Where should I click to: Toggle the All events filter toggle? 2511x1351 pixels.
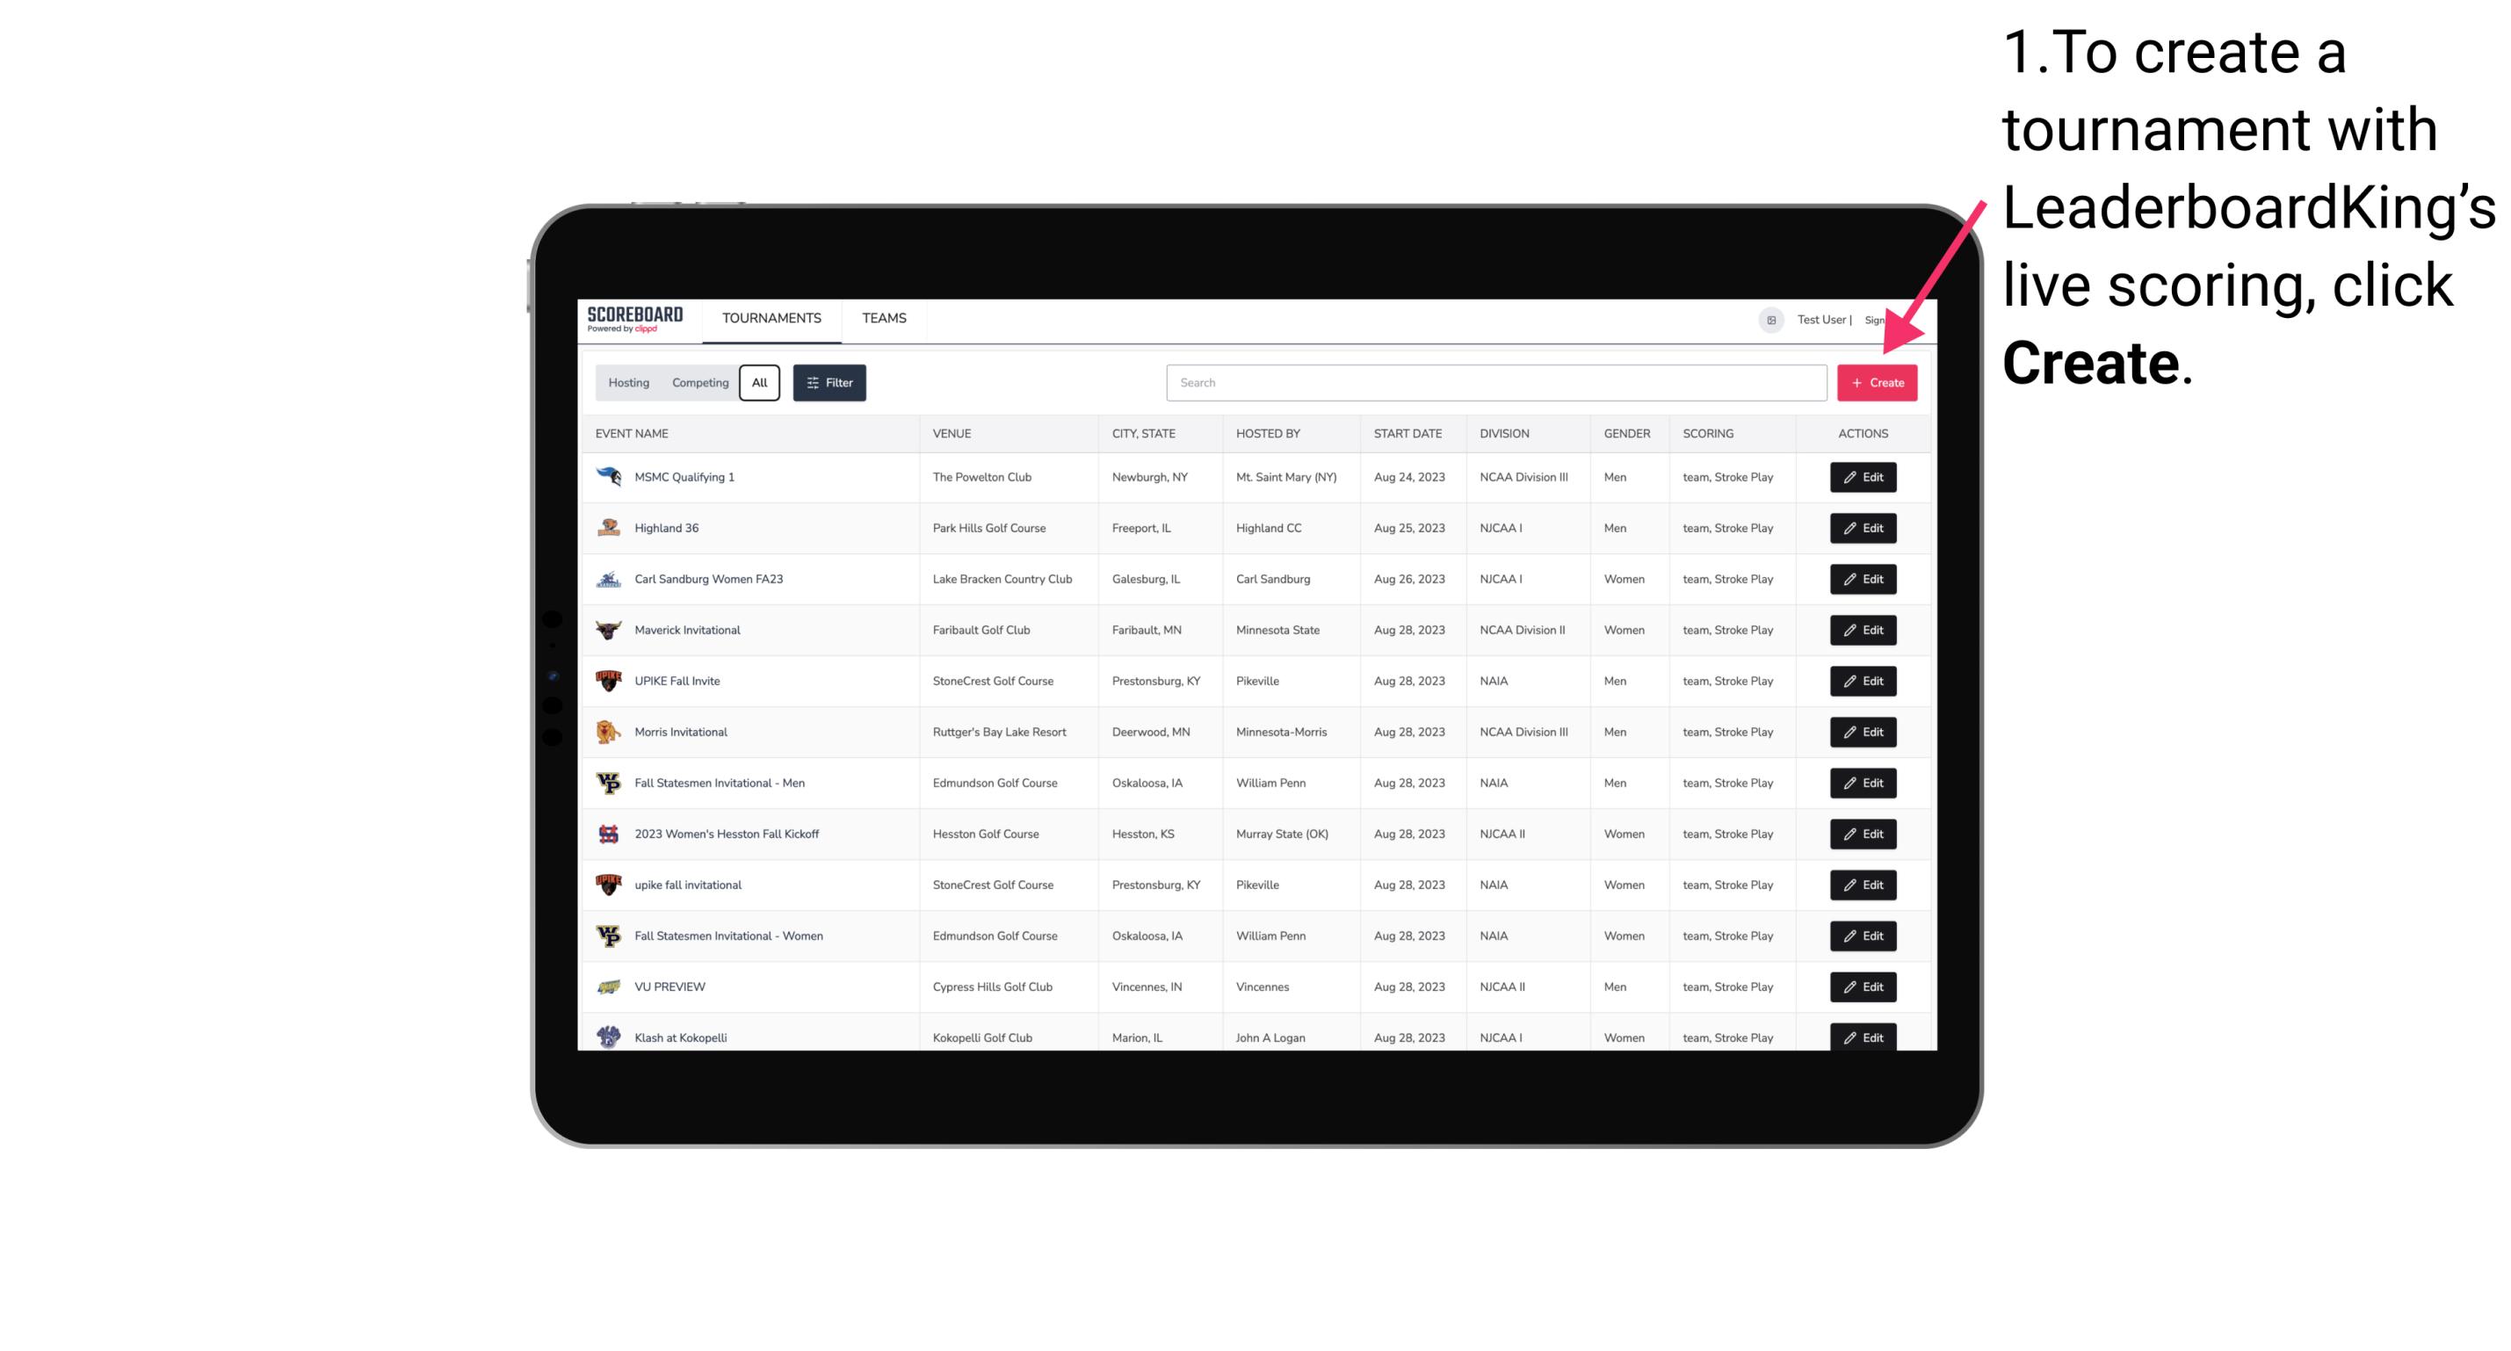point(761,383)
